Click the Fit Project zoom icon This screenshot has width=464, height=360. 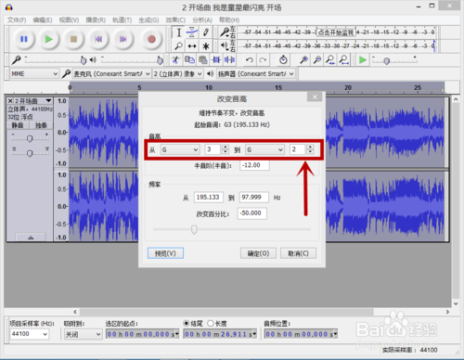pos(343,59)
